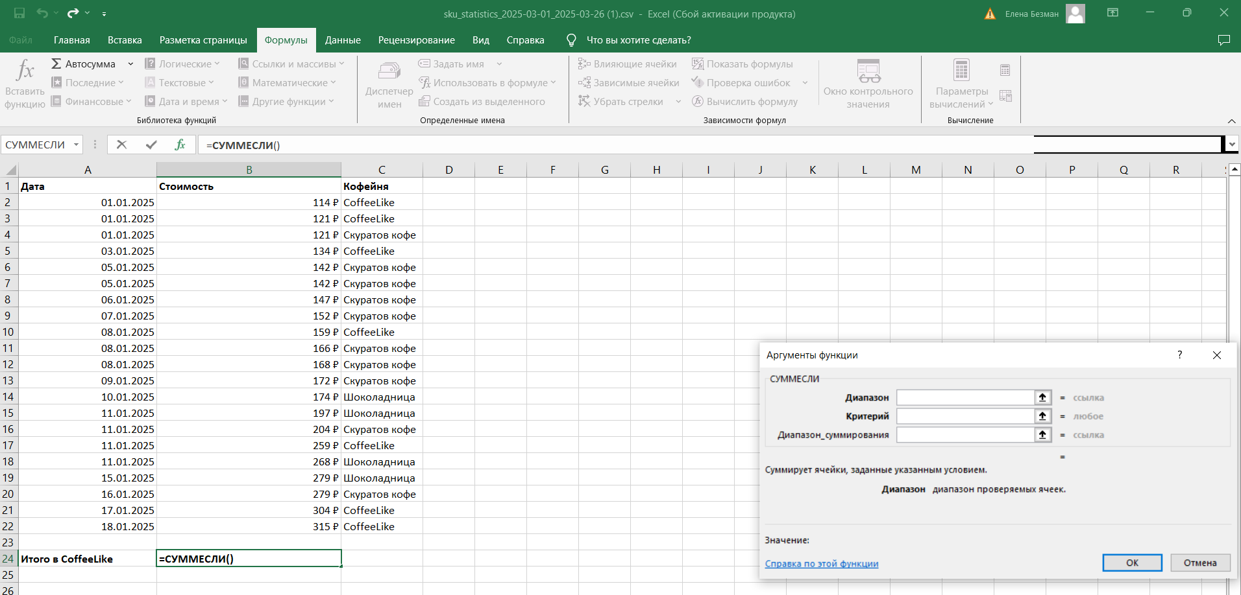Click the Undo arrow icon
1241x595 pixels.
click(42, 13)
